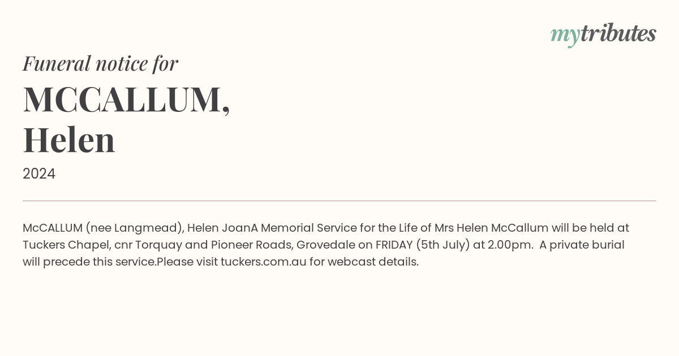The width and height of the screenshot is (679, 356).
Task: Select the year 2024 text
Action: [x=39, y=173]
